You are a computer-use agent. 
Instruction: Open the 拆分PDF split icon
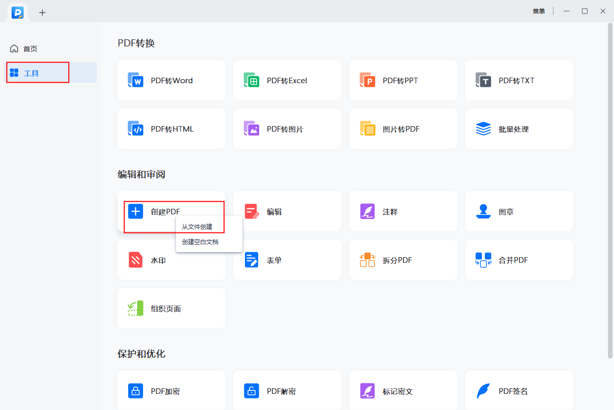tap(367, 260)
